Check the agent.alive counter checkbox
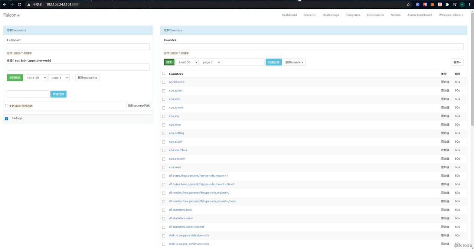The image size is (474, 249). (x=164, y=82)
